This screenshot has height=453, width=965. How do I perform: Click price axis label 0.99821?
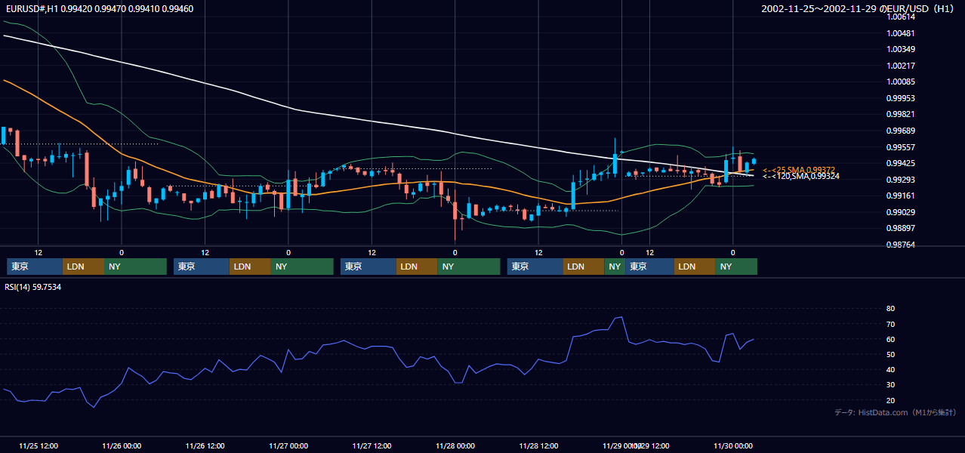(x=901, y=114)
